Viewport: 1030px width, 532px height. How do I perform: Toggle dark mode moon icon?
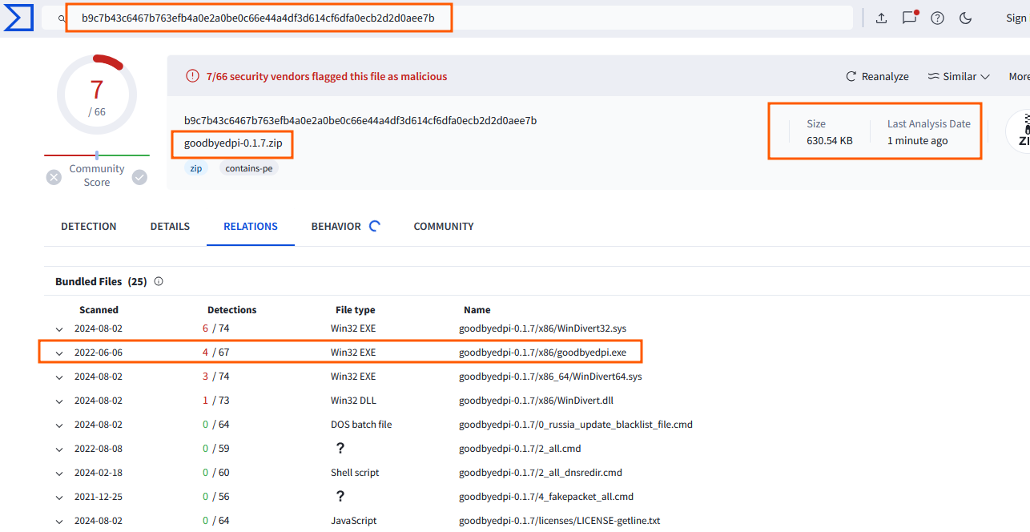(x=965, y=18)
